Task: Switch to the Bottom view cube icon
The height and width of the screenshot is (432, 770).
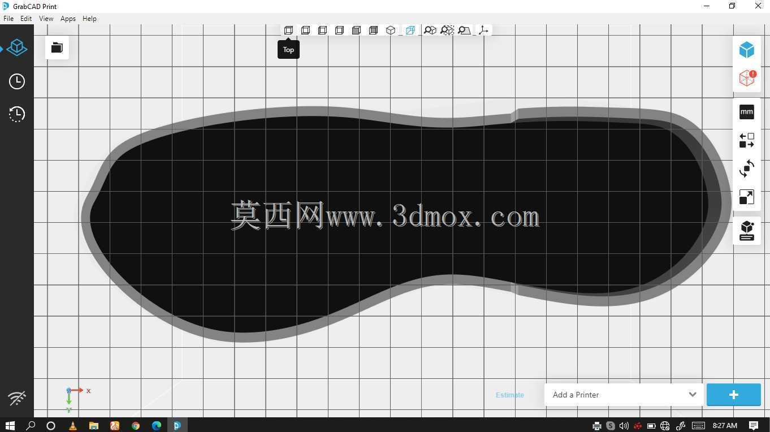Action: pos(305,30)
